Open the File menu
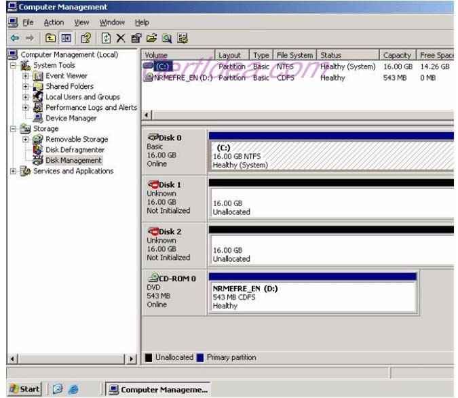Screen dimensions: 458x398 tap(28, 22)
